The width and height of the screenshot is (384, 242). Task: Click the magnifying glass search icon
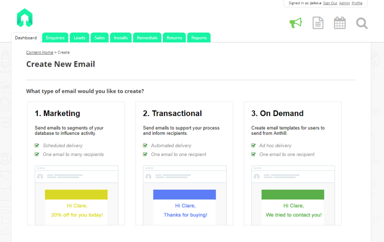click(362, 23)
